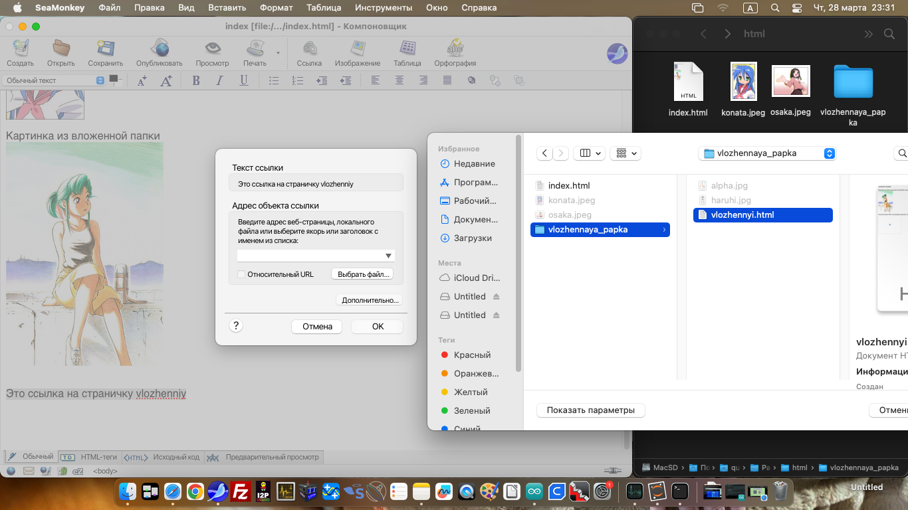Click the Просмотр (Preview) toolbar icon
This screenshot has width=908, height=510.
(x=212, y=52)
